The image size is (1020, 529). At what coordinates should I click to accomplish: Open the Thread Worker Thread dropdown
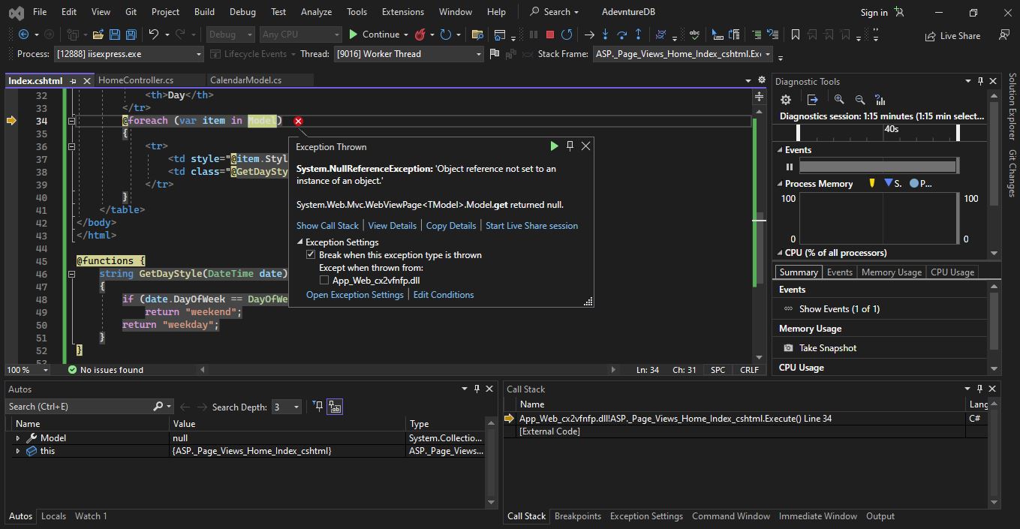(408, 54)
